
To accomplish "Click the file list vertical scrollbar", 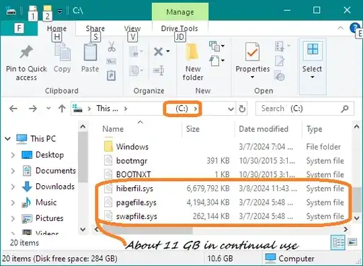I will pos(356,199).
